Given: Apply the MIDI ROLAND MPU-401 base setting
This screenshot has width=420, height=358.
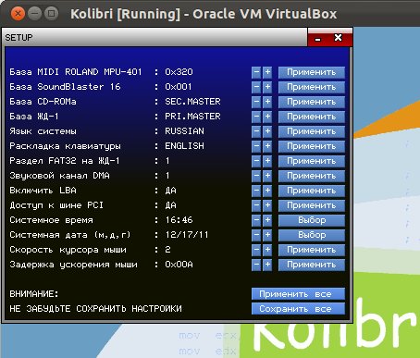Looking at the screenshot, I should [x=312, y=72].
